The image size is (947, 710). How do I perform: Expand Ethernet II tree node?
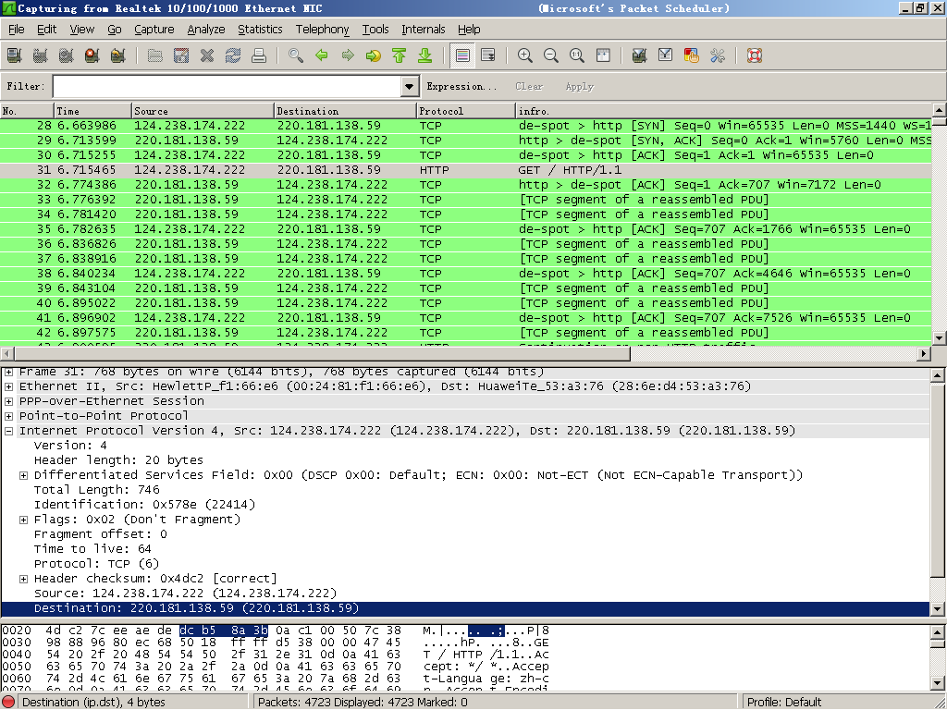(8, 386)
